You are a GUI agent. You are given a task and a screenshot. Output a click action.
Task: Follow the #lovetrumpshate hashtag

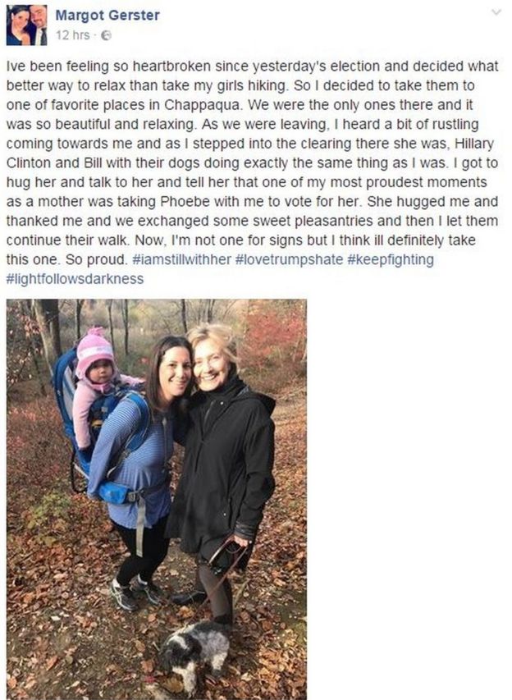(x=288, y=259)
